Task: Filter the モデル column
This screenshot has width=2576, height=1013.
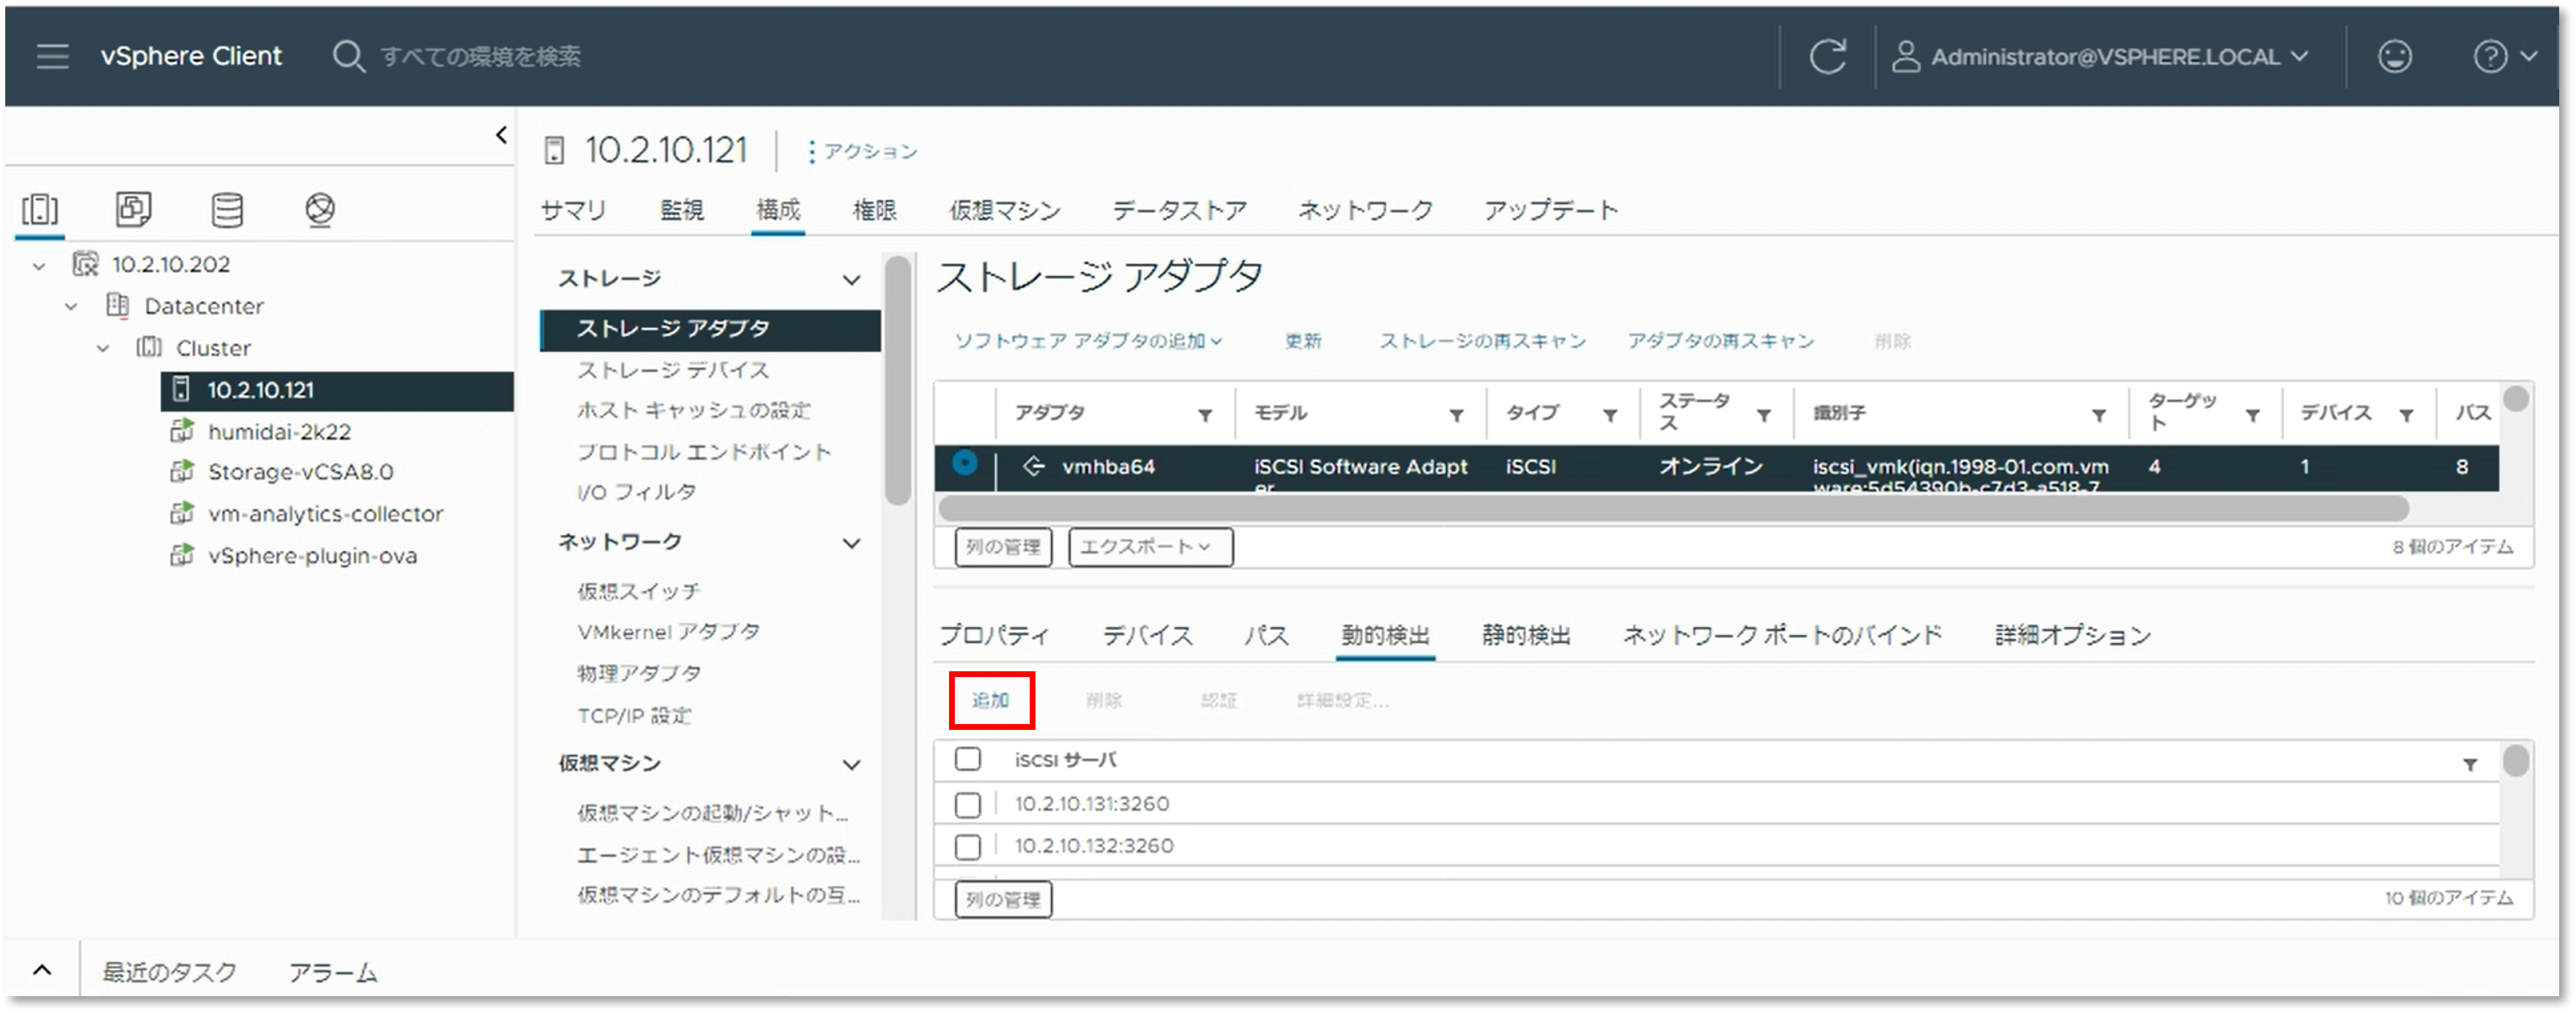Action: [1457, 415]
